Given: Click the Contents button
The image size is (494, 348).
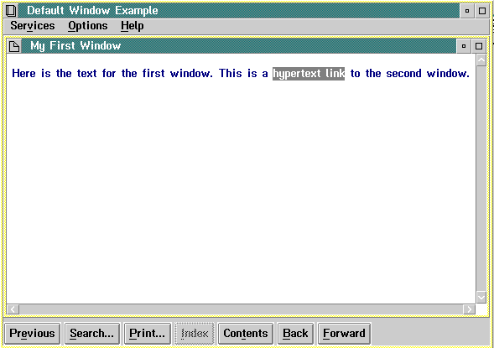Looking at the screenshot, I should (246, 333).
